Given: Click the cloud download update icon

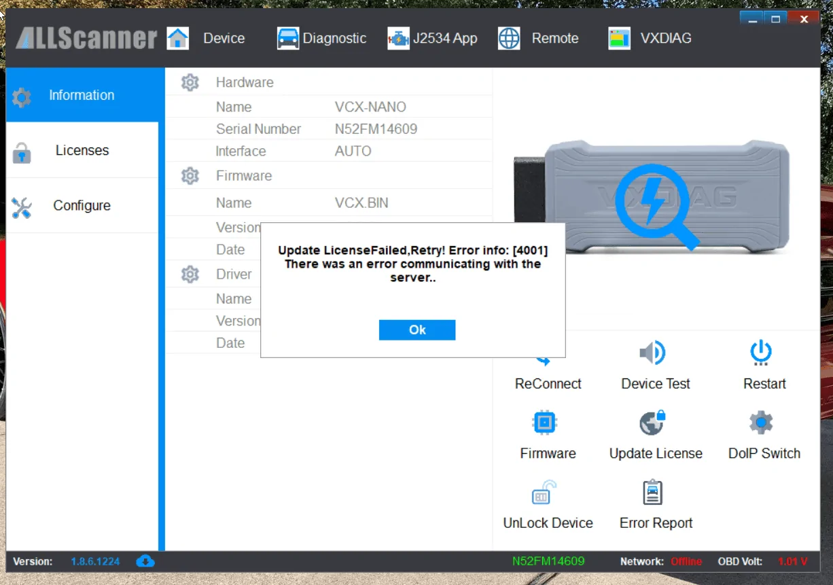Looking at the screenshot, I should click(145, 561).
